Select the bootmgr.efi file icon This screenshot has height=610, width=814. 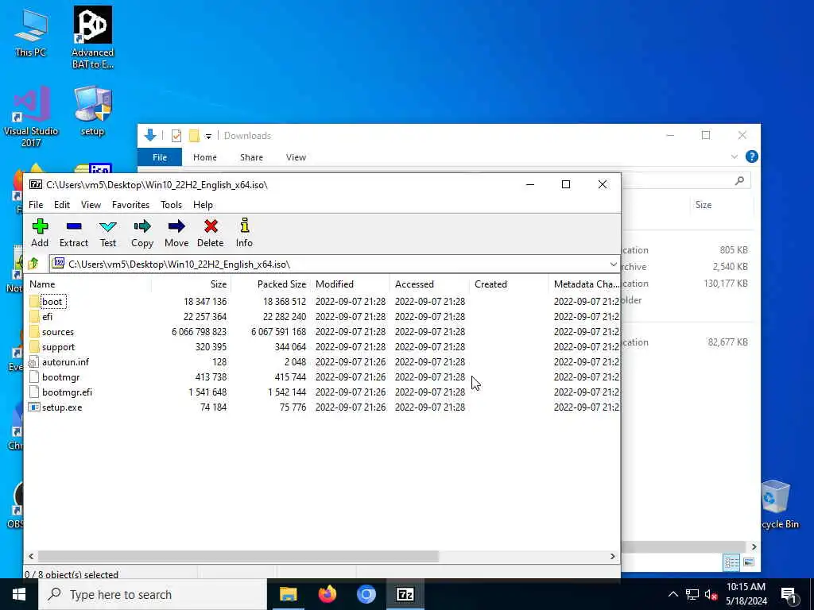[x=34, y=392]
